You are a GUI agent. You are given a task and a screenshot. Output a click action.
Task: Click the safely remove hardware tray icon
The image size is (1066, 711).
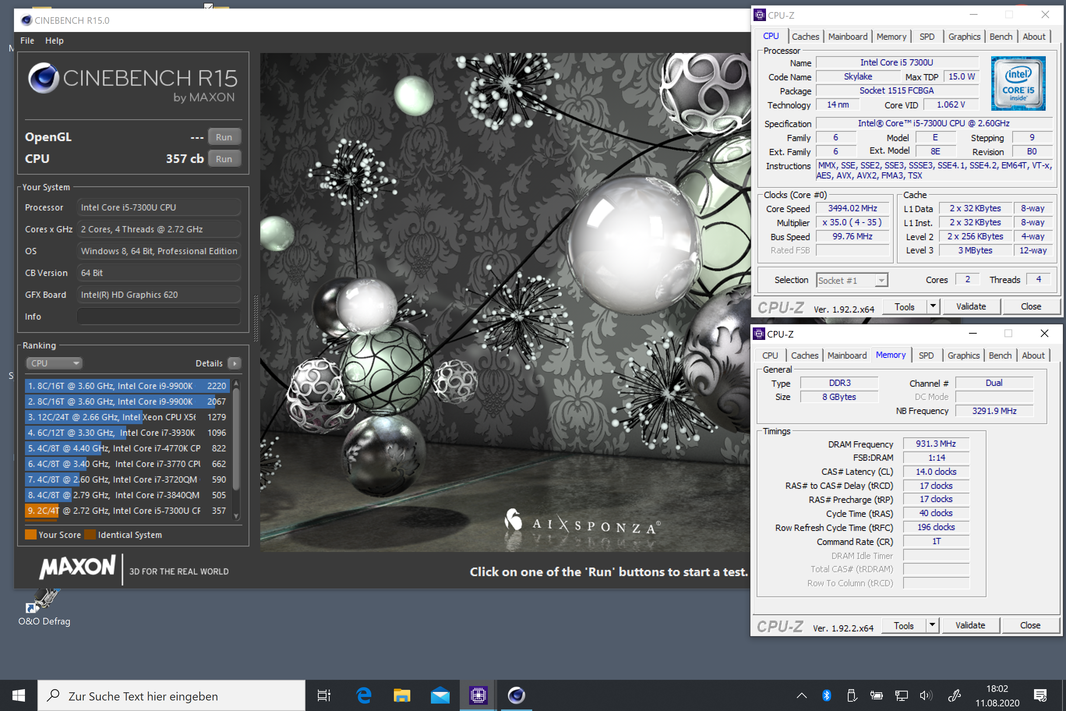(x=852, y=695)
